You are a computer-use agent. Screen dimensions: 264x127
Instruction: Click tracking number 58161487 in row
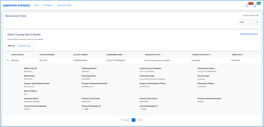(x=43, y=61)
